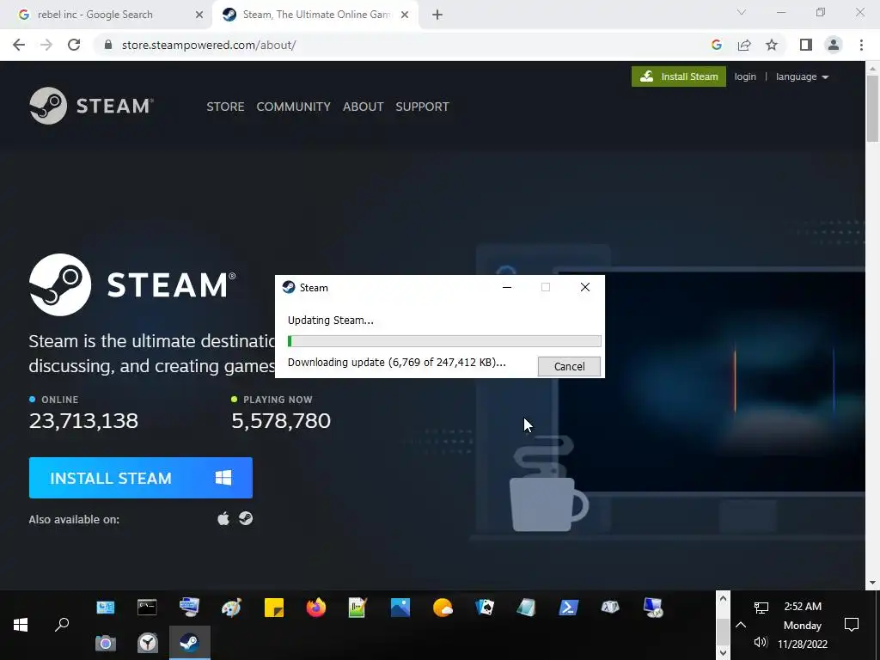Click the Windows icon on the Install Steam button
The image size is (880, 660).
click(x=223, y=478)
